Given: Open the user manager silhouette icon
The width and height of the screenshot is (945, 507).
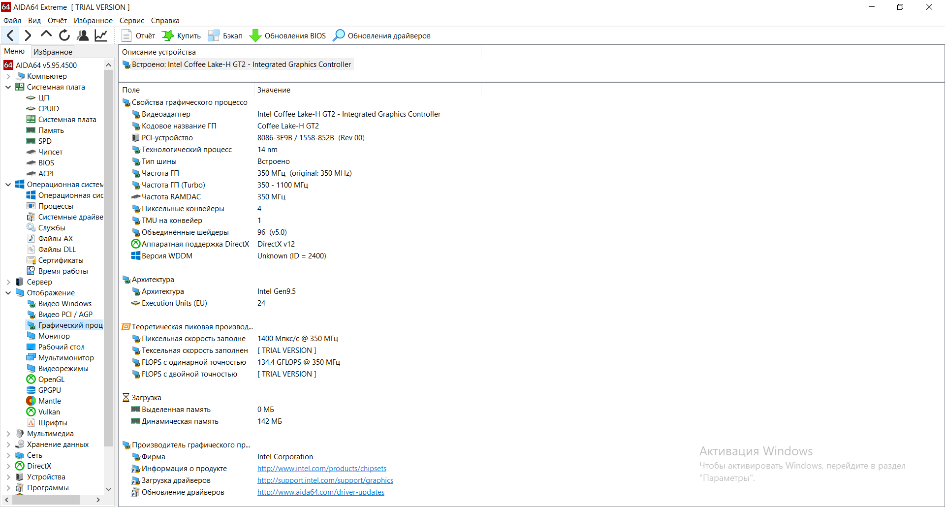Looking at the screenshot, I should coord(83,35).
